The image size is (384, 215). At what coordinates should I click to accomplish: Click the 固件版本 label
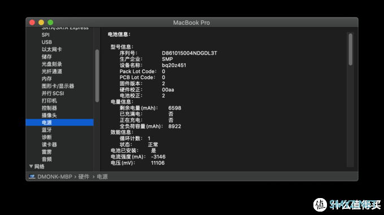[131, 84]
